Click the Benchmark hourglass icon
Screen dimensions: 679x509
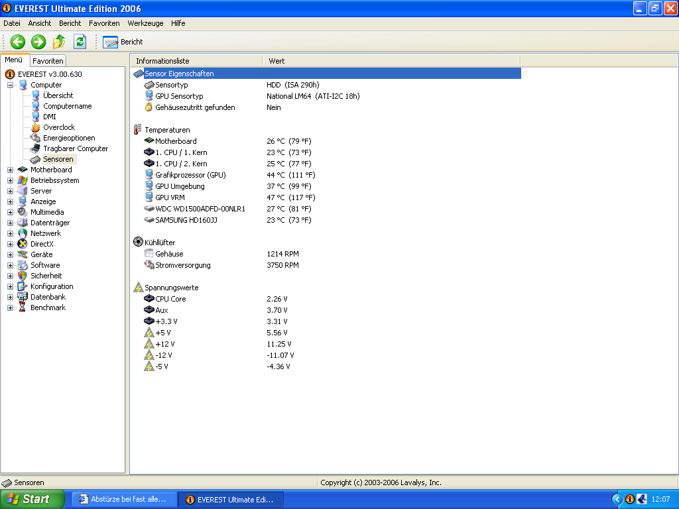(x=23, y=308)
